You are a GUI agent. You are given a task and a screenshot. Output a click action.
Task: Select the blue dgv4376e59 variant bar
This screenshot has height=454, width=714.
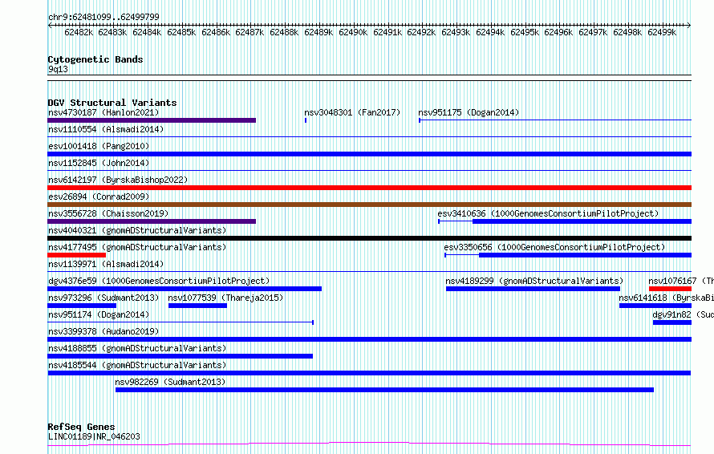(185, 289)
